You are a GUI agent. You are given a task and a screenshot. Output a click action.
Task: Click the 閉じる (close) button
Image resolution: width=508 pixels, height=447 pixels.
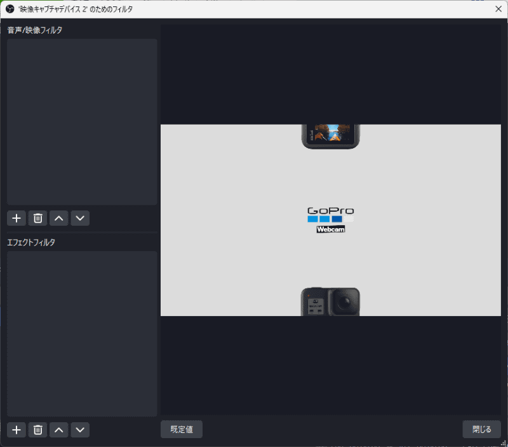point(481,429)
